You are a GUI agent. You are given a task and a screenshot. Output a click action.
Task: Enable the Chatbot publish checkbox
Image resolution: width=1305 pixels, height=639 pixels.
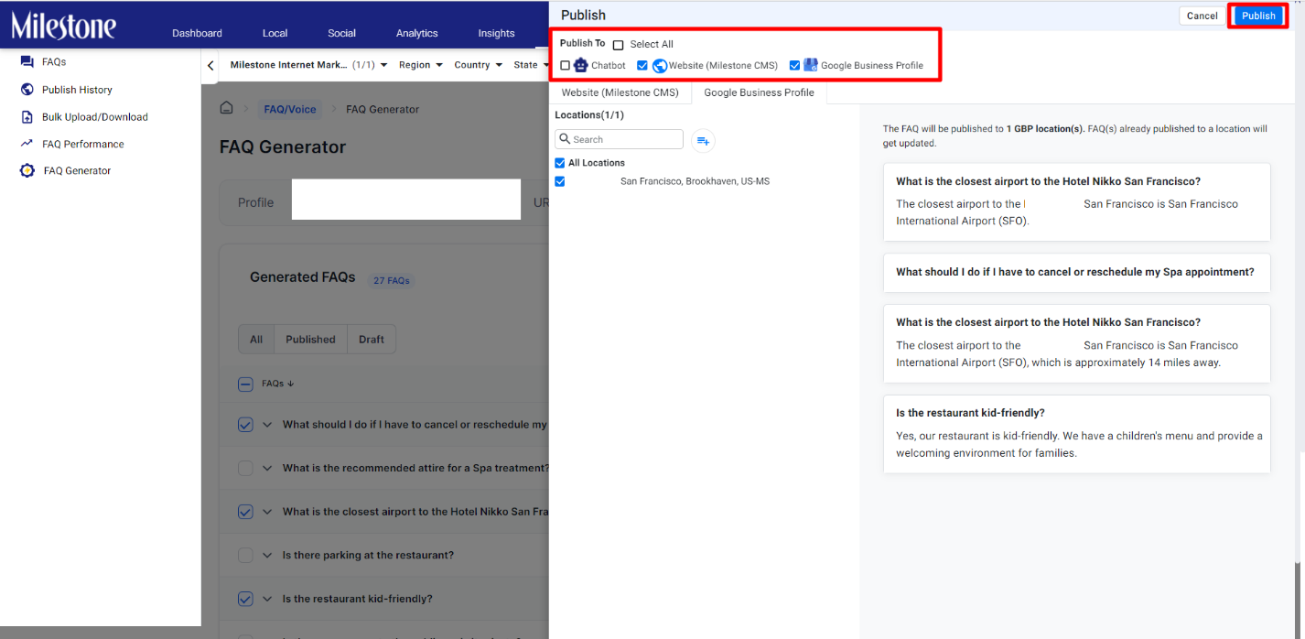tap(565, 66)
